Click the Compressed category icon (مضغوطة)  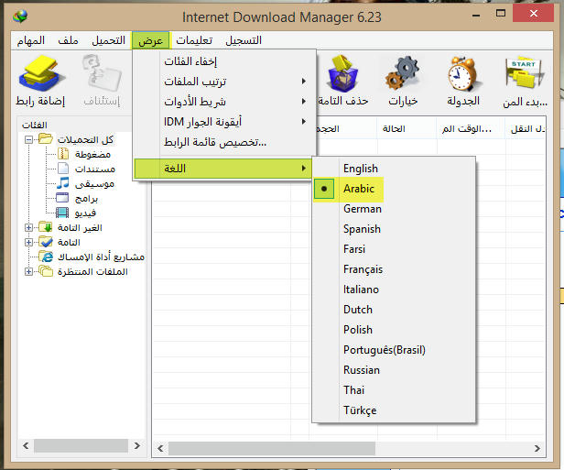(63, 154)
